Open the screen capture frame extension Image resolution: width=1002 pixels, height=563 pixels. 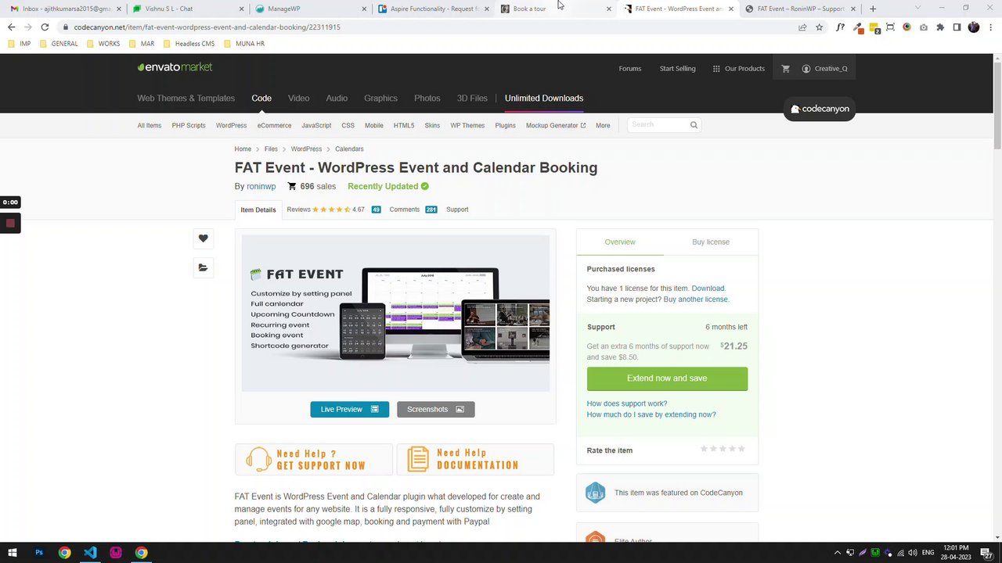click(890, 27)
